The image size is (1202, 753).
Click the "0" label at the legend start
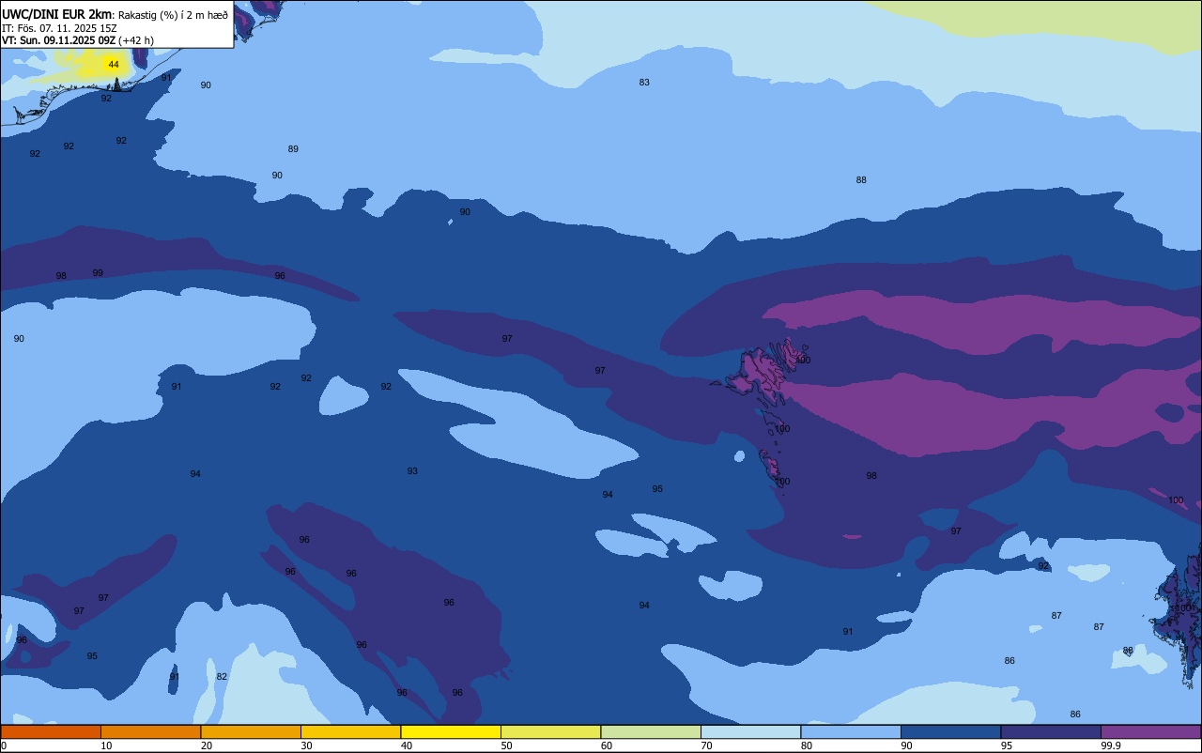tap(4, 745)
